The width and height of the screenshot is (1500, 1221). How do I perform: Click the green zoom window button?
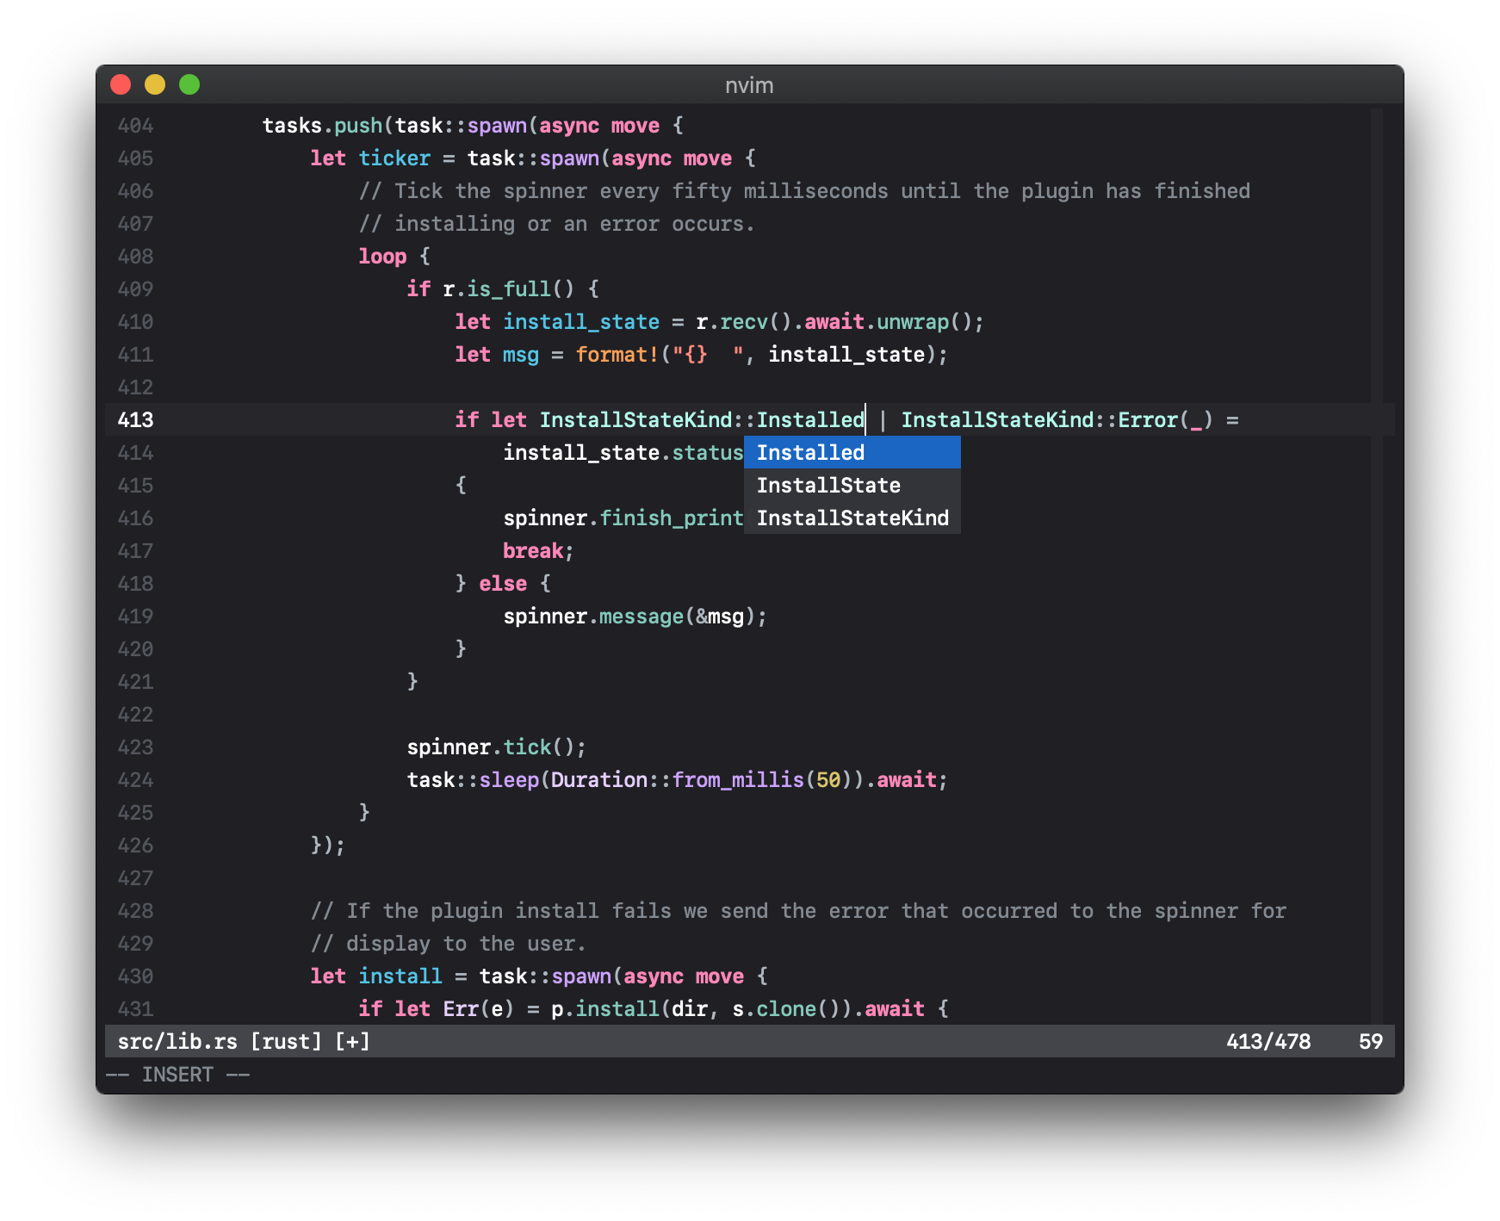tap(189, 84)
